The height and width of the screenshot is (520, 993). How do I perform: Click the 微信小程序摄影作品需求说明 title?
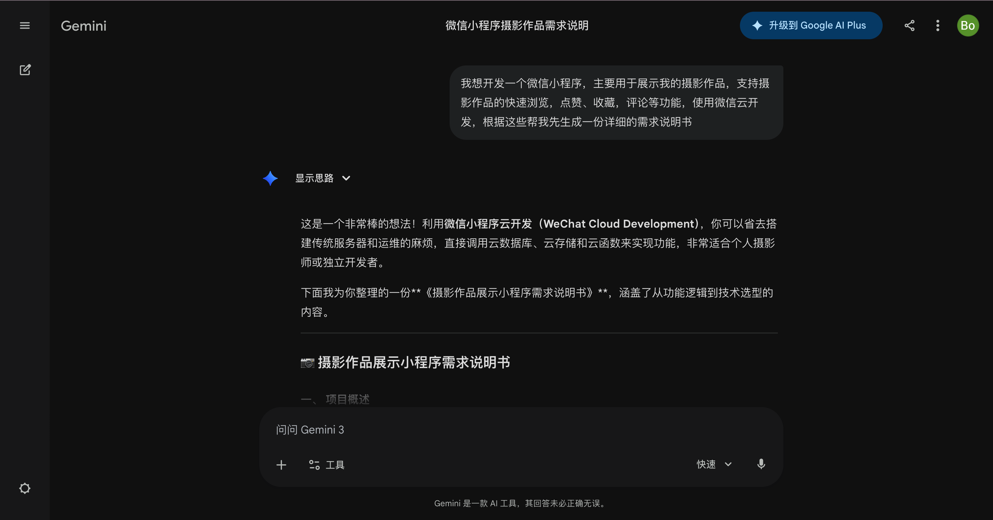(516, 25)
